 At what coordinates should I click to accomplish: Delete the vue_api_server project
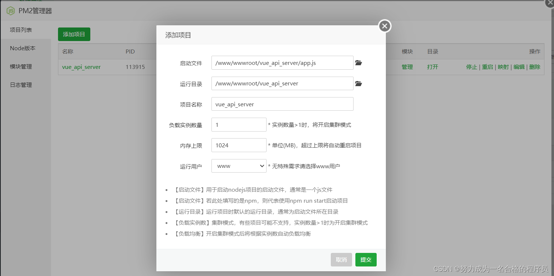click(x=535, y=67)
